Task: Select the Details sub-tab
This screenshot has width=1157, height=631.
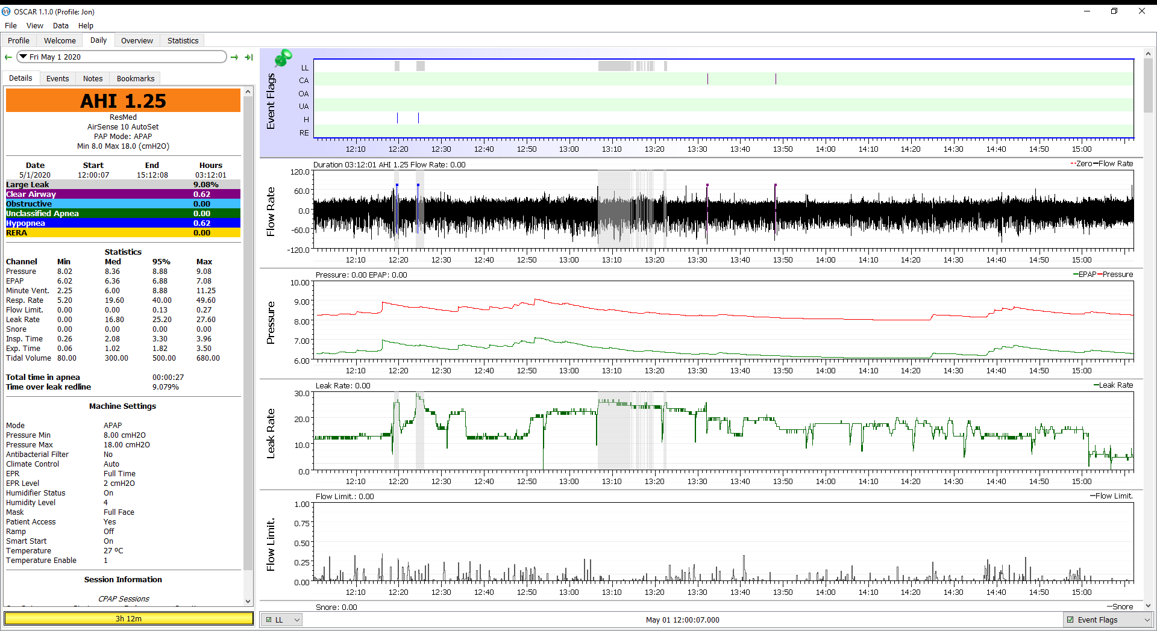Action: [20, 78]
